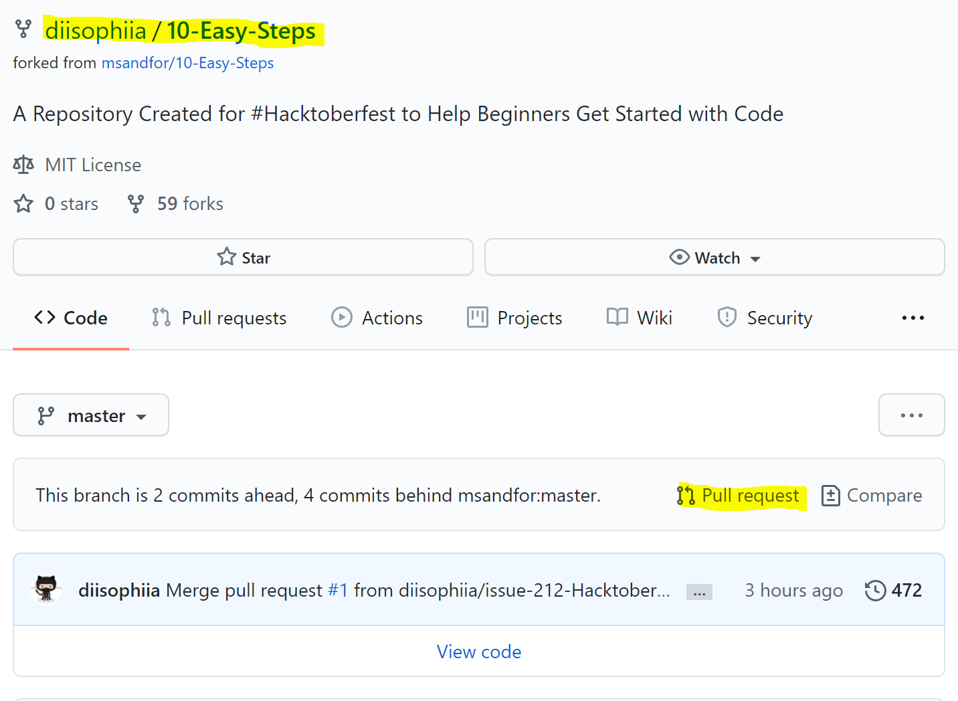Click the repository fork icon beside the title
958x701 pixels.
[x=23, y=29]
